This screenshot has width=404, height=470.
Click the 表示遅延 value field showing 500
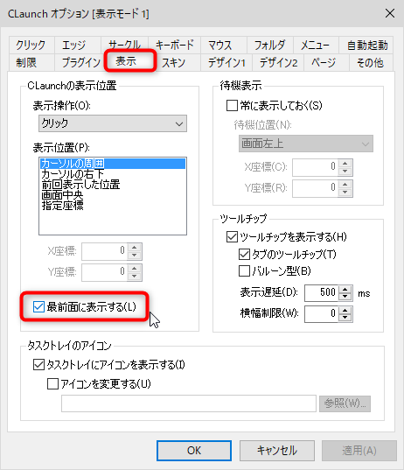[321, 292]
